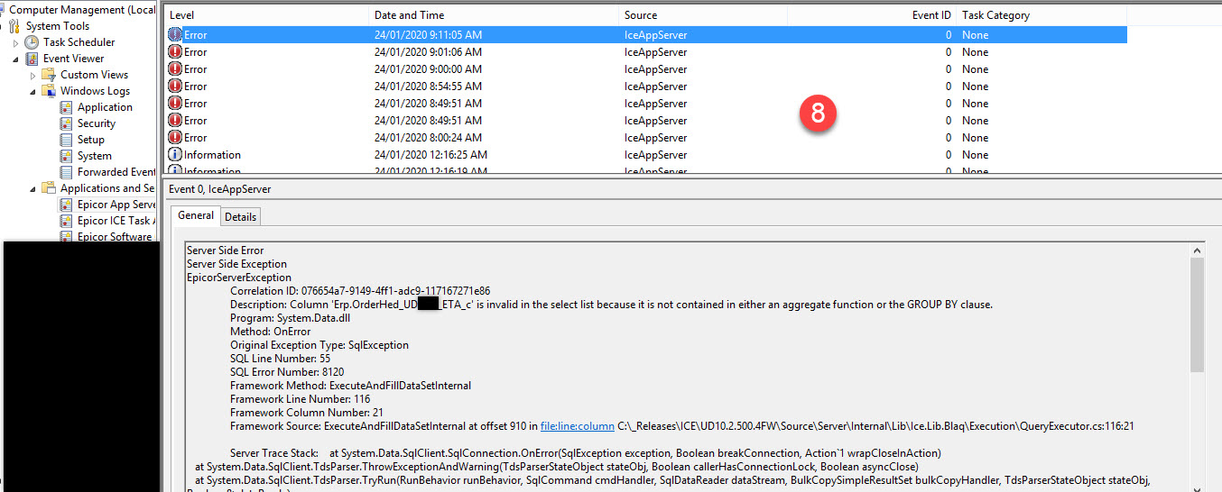Screen dimensions: 1222x492
Task: Click error icon of 9:01:06 AM event
Action: coord(175,52)
